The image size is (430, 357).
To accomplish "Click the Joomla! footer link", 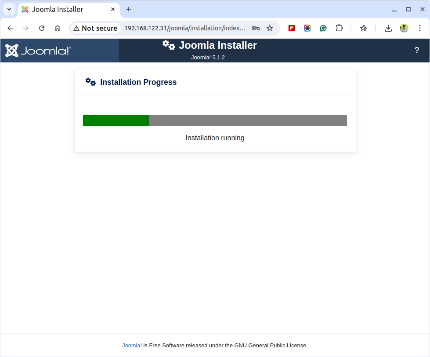I will [132, 346].
